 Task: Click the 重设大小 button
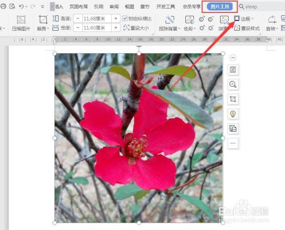tap(136, 28)
